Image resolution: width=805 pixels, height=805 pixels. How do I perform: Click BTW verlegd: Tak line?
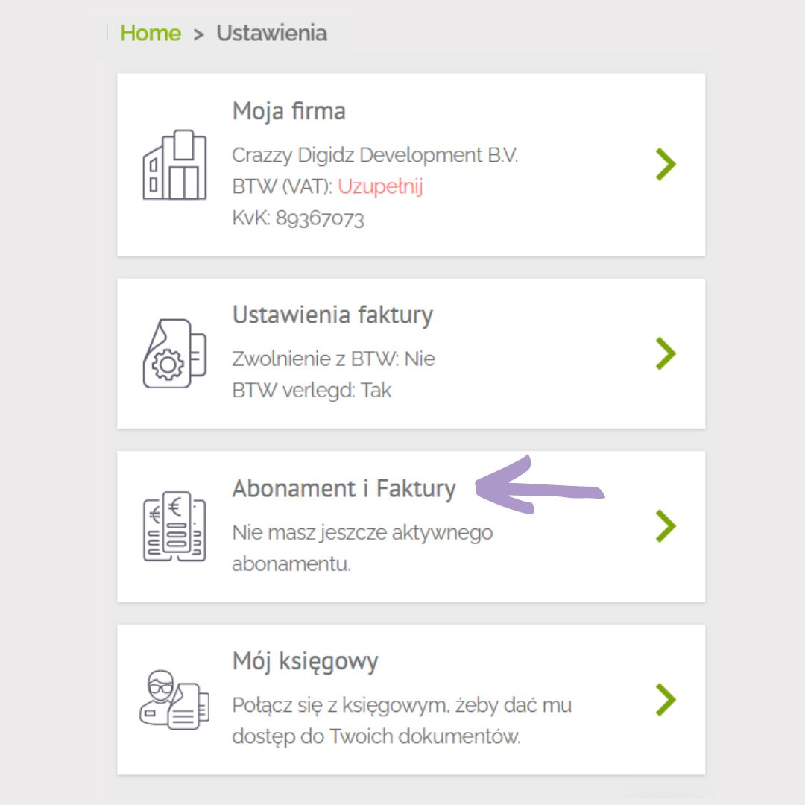pos(312,391)
